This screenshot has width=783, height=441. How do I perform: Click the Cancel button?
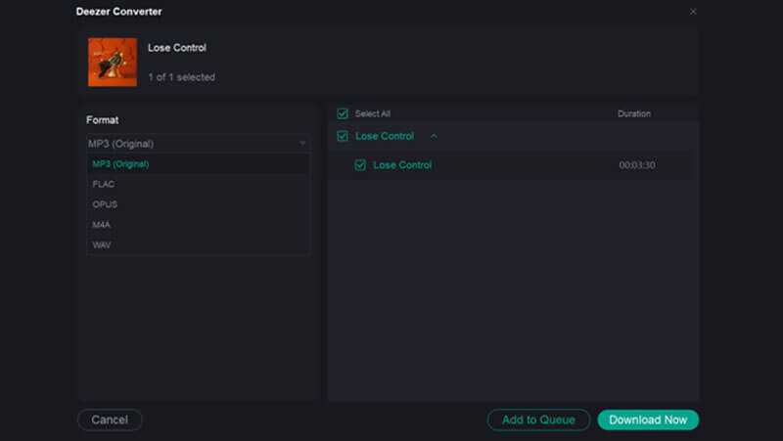(x=110, y=419)
